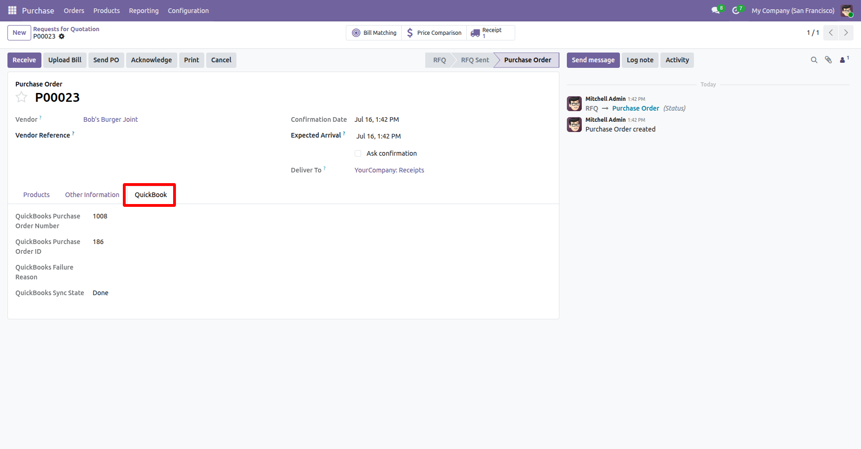Switch to the Other Information tab
Viewport: 861px width, 449px height.
coord(92,195)
